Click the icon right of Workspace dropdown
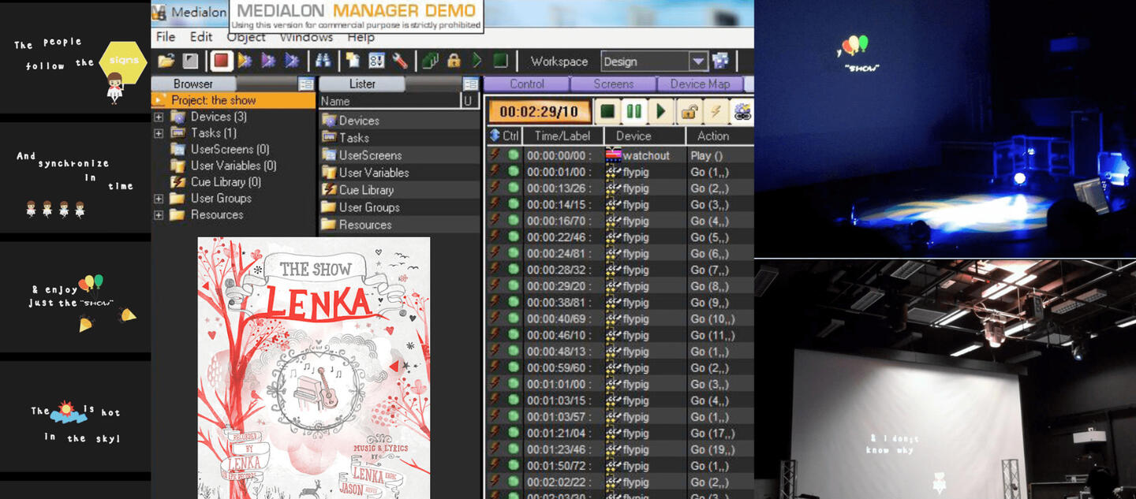1136x499 pixels. tap(720, 61)
